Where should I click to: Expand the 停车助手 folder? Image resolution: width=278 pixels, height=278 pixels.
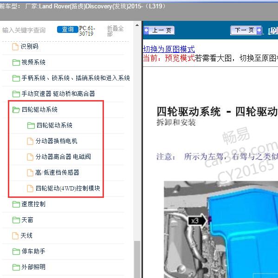click(x=33, y=251)
